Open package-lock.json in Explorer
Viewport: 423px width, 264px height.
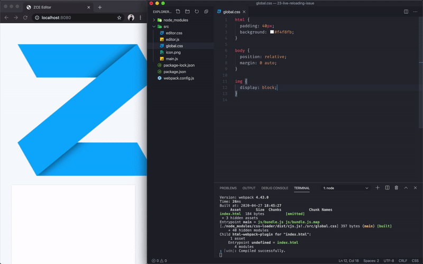[179, 65]
